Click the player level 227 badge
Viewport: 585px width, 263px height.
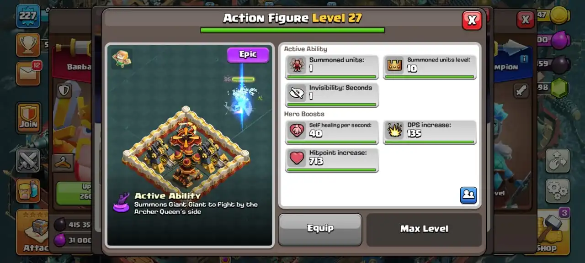pos(28,16)
